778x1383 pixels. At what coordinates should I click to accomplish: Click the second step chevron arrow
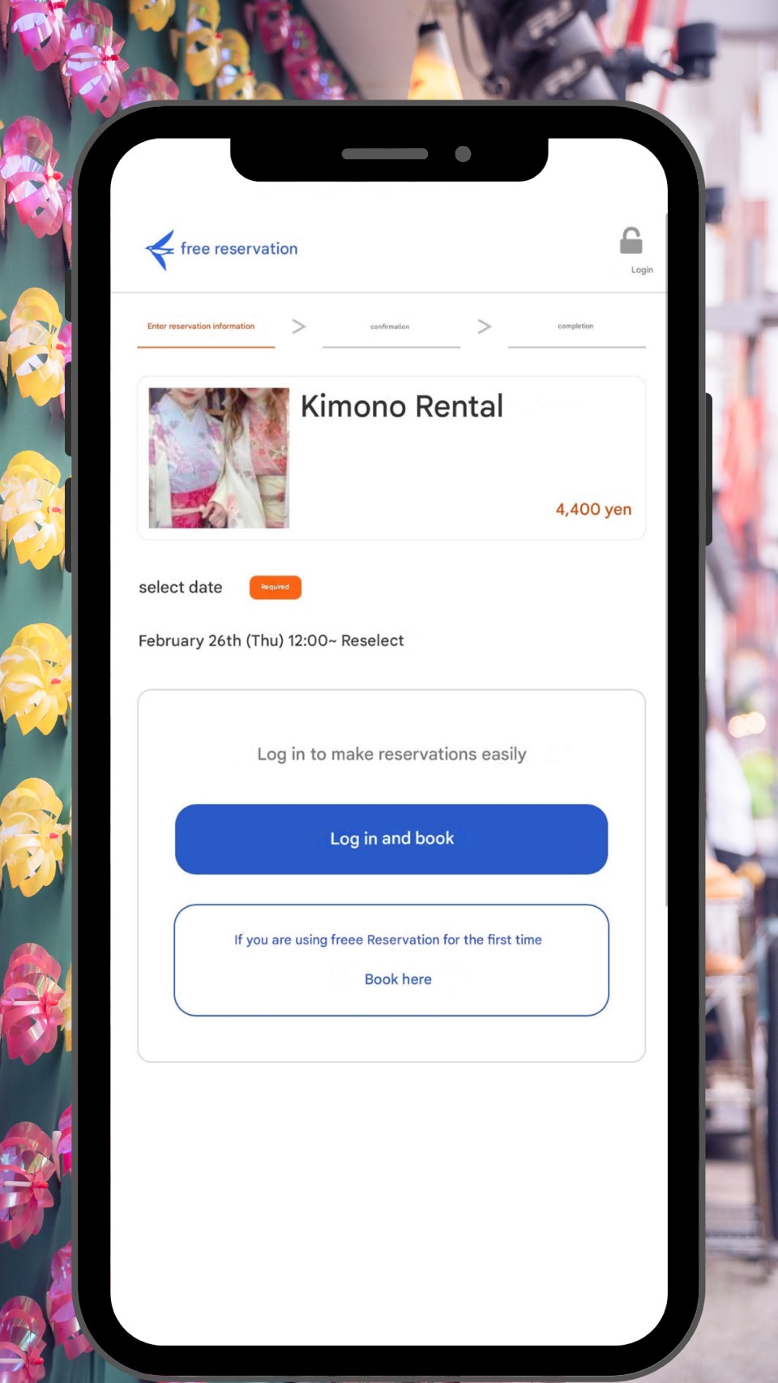(x=485, y=327)
